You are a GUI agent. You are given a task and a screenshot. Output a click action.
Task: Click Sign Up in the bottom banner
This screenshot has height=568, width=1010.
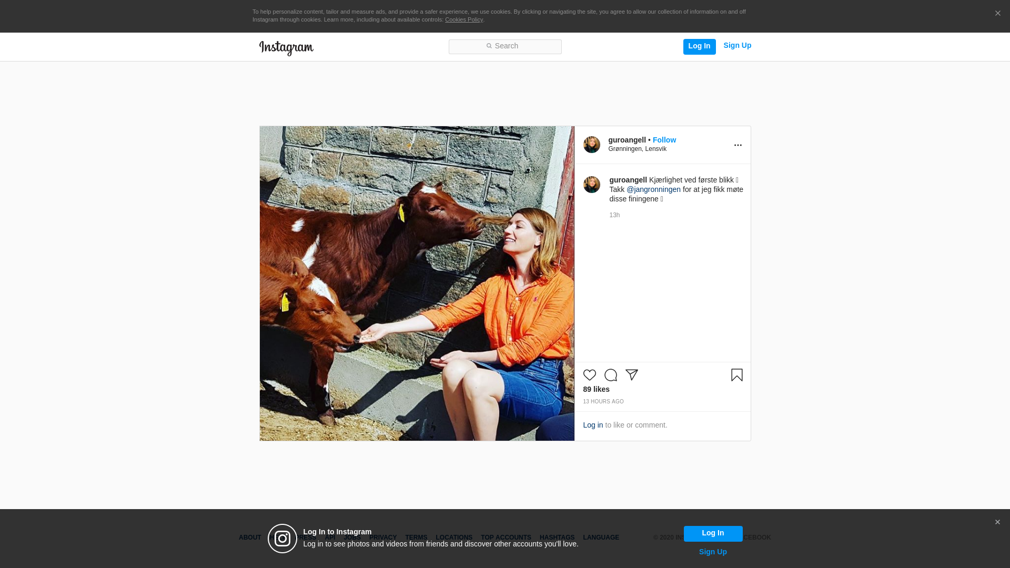[x=713, y=552]
